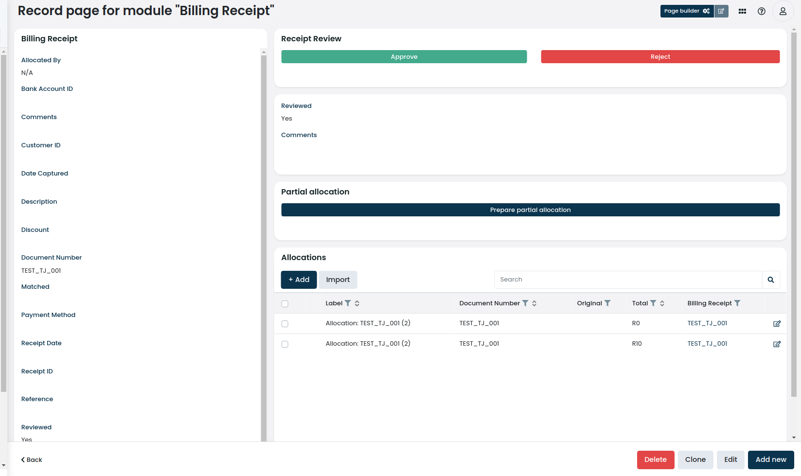Delete this billing receipt record
801x476 pixels.
pyautogui.click(x=656, y=460)
